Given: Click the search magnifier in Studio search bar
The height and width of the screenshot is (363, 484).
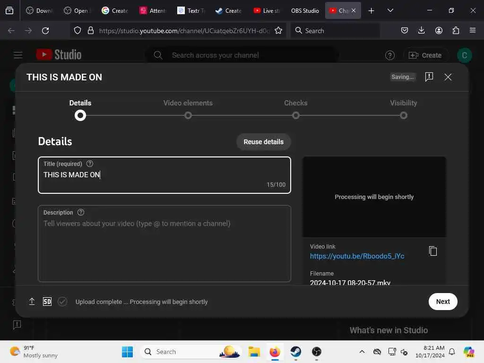Looking at the screenshot, I should (158, 55).
